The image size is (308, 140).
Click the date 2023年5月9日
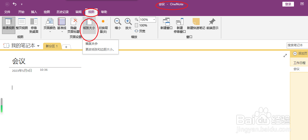(22, 71)
